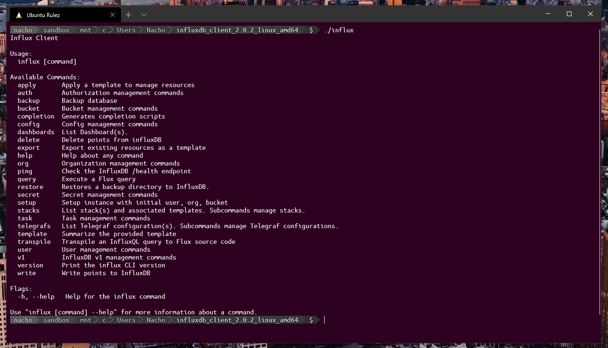Click the "write" command name

coord(27,273)
